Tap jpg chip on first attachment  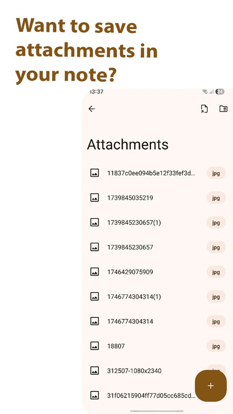(x=216, y=173)
